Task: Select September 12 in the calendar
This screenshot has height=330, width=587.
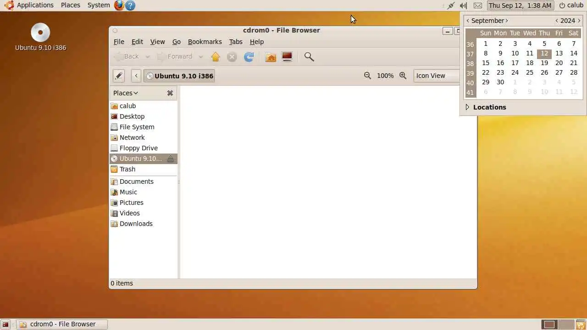Action: 544,53
